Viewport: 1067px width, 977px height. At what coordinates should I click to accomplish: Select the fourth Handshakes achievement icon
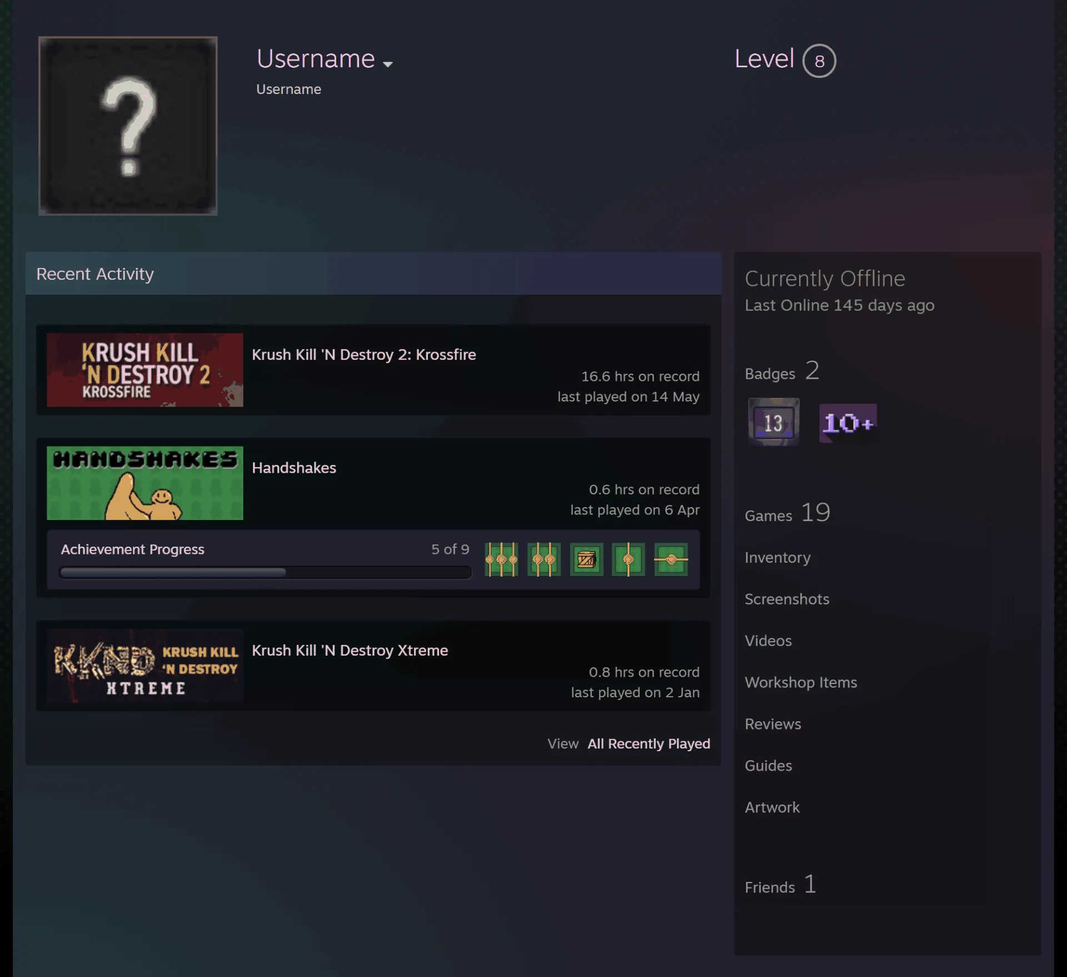click(x=629, y=559)
